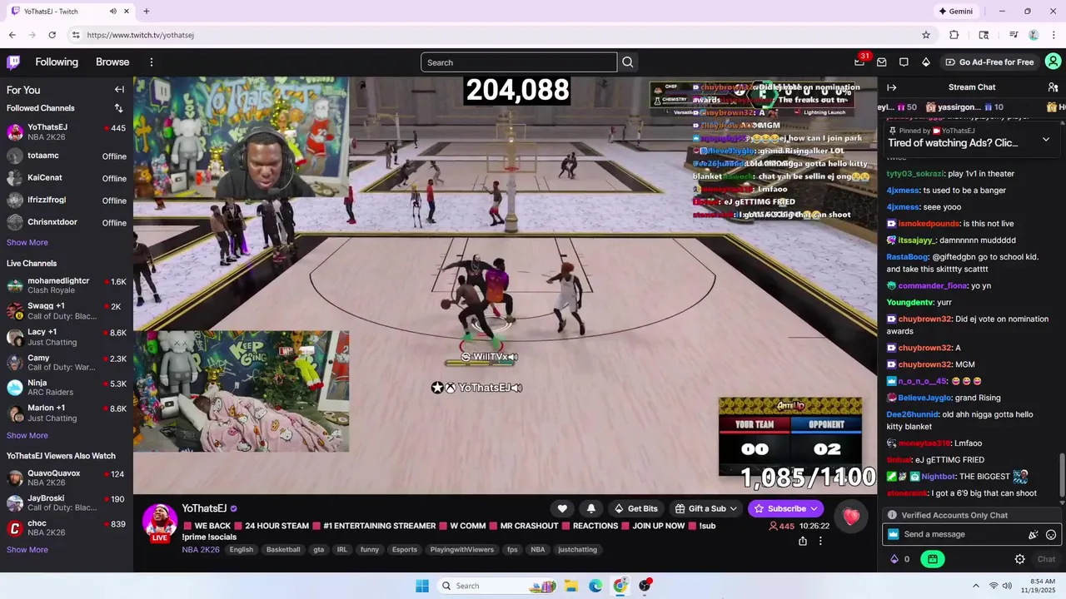Screen dimensions: 1066x599
Task: Click the Get Bits button under the stream
Action: 635,508
